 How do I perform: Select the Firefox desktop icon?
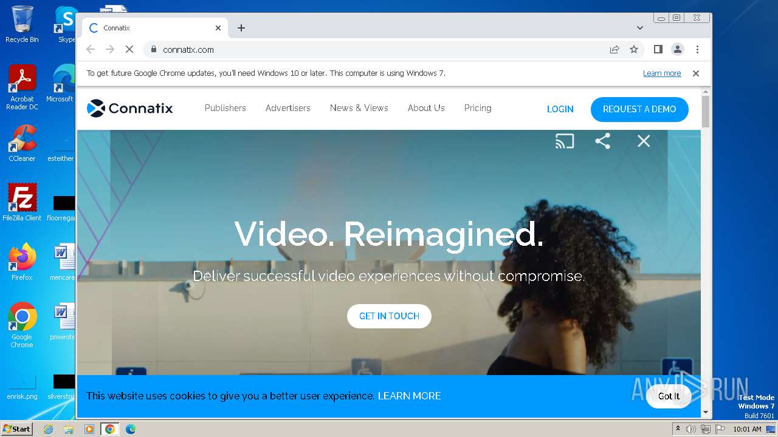click(x=22, y=262)
